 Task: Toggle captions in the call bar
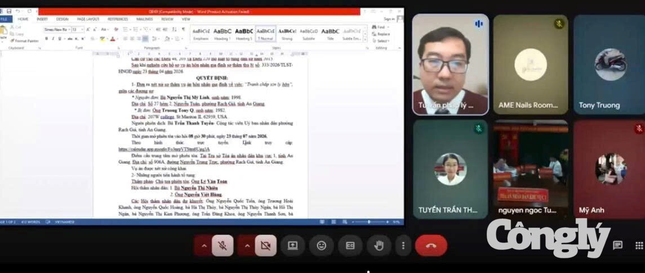pyautogui.click(x=350, y=245)
